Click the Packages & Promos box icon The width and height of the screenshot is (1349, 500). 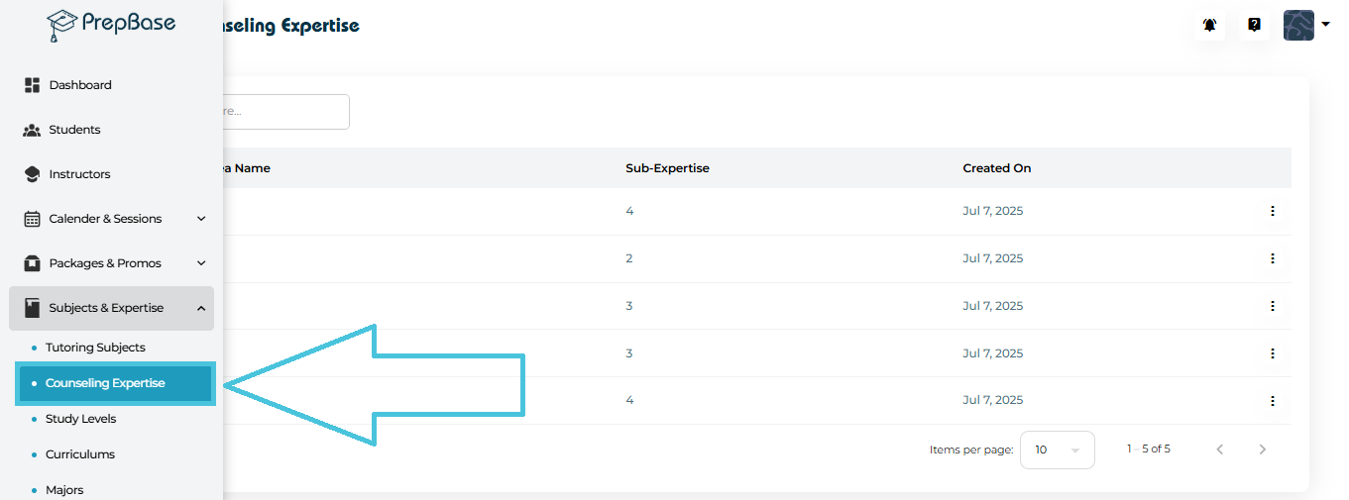coord(32,263)
